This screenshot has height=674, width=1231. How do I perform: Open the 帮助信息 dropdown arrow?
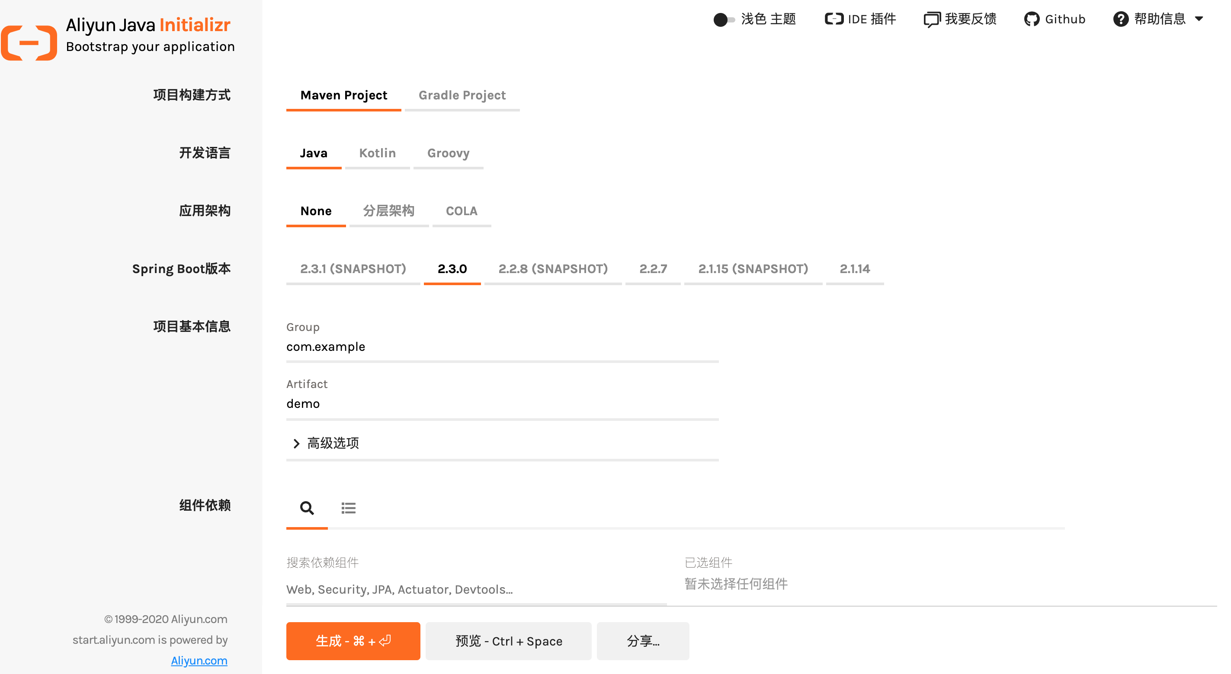click(1199, 19)
